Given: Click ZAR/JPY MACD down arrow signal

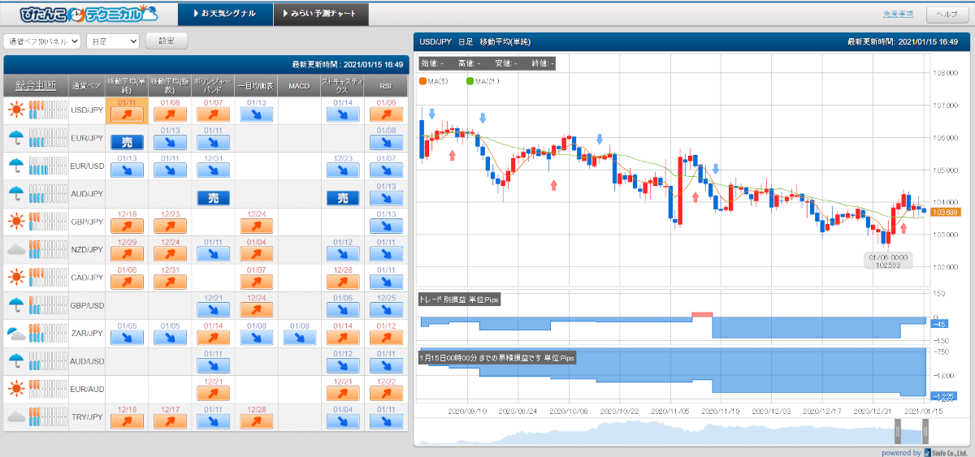Looking at the screenshot, I should [x=299, y=337].
